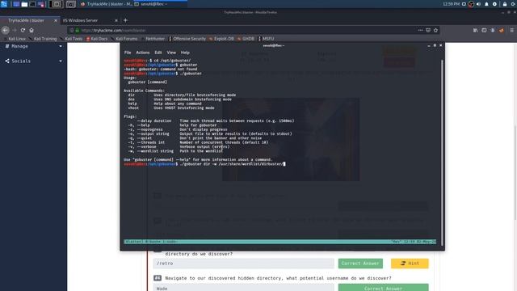
Task: Open the Kali Tools bookmark
Action: tap(72, 39)
